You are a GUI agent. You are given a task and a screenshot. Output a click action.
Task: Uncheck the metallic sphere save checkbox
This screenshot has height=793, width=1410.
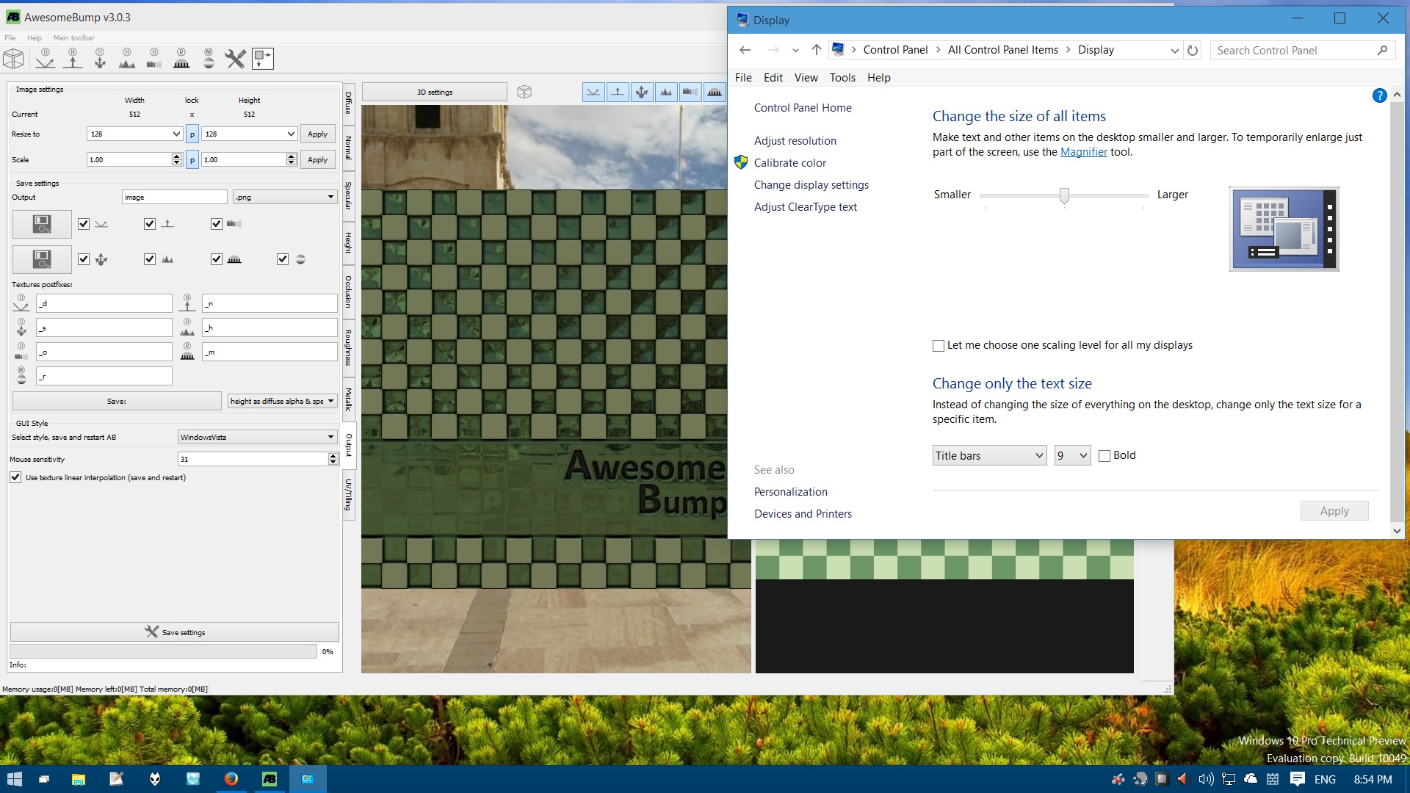(x=283, y=259)
